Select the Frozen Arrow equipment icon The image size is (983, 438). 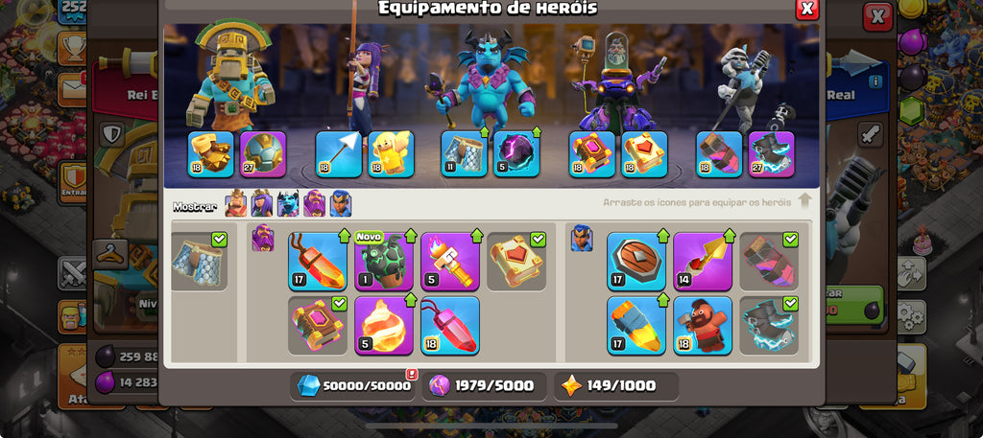[x=339, y=154]
